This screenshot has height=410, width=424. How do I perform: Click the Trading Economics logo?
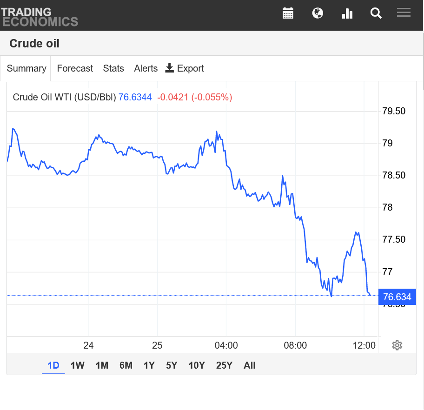click(x=40, y=16)
